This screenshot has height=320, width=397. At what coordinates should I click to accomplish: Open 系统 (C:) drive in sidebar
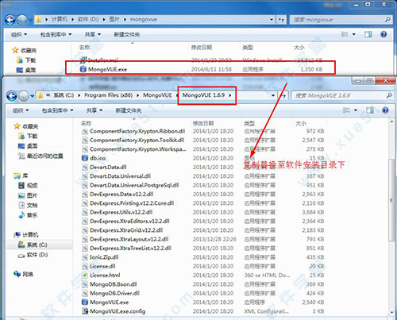(33, 245)
